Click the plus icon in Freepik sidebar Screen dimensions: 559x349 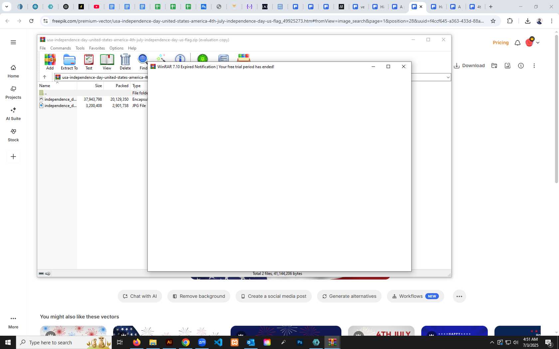[13, 157]
